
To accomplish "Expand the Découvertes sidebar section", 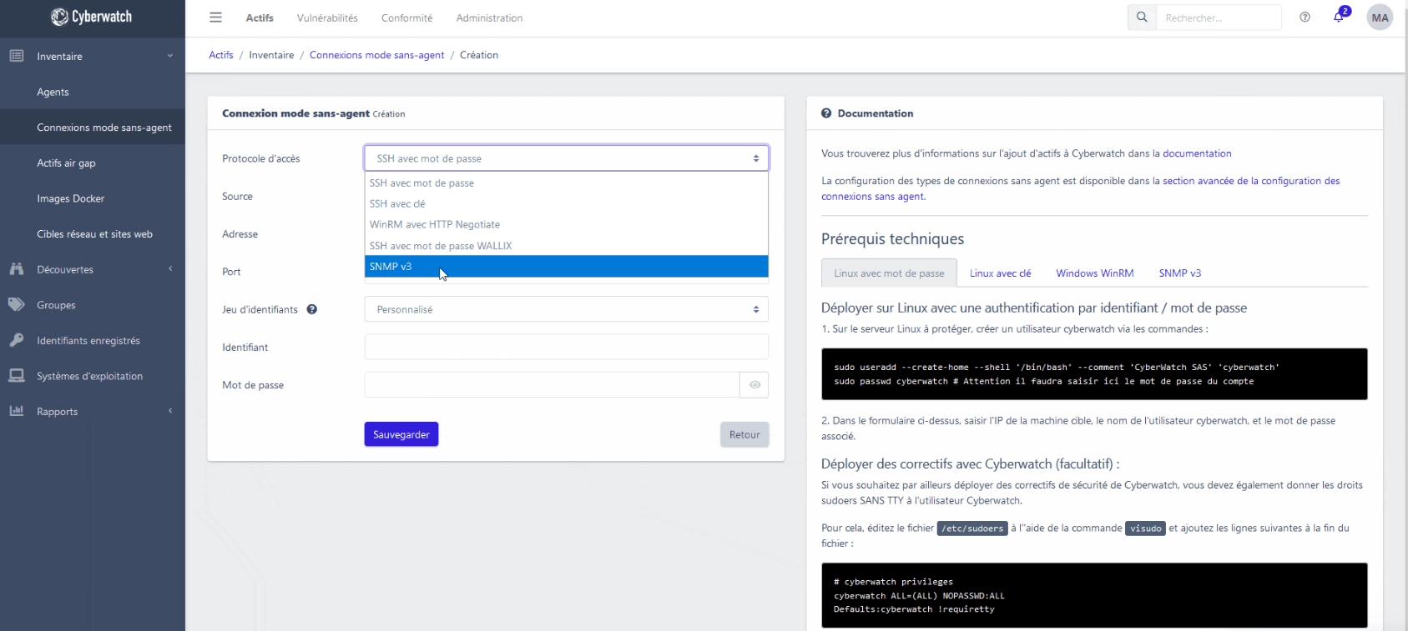I will pyautogui.click(x=170, y=269).
